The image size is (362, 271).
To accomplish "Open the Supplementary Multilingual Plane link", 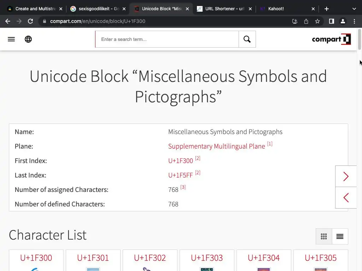I will point(216,146).
